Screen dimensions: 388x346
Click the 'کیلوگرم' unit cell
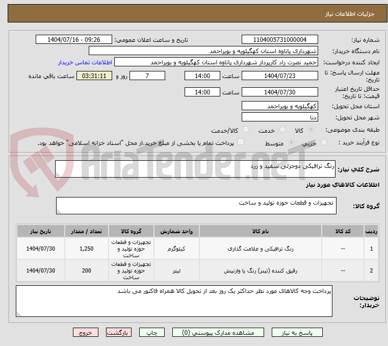[x=176, y=249]
